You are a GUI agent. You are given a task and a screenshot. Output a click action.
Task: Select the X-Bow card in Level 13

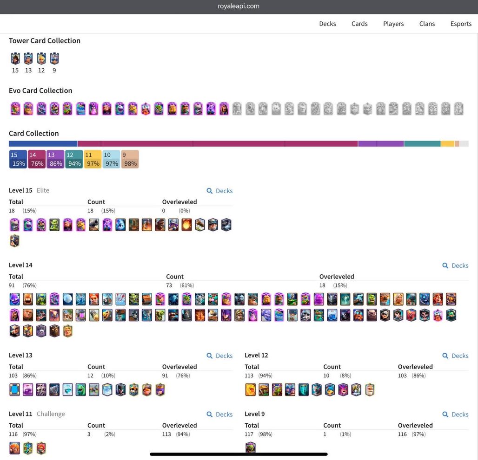coord(94,390)
